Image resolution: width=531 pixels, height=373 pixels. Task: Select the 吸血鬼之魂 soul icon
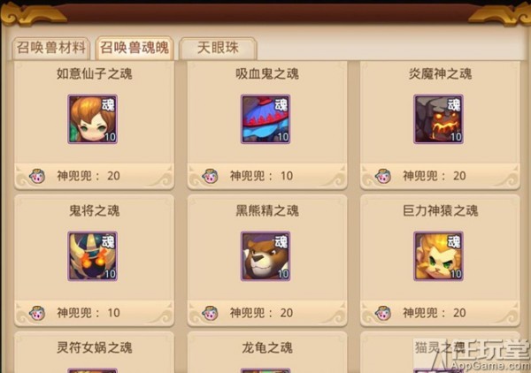pyautogui.click(x=265, y=119)
